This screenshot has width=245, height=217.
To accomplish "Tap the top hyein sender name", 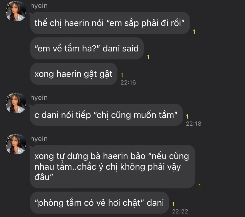I will pos(39,6).
